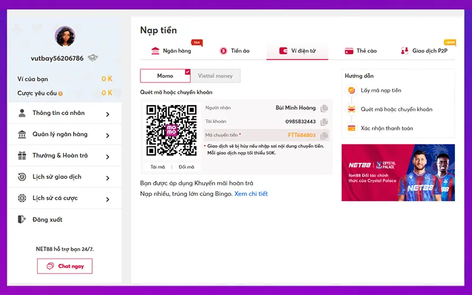Open the Ví điện tử tab

pos(297,51)
